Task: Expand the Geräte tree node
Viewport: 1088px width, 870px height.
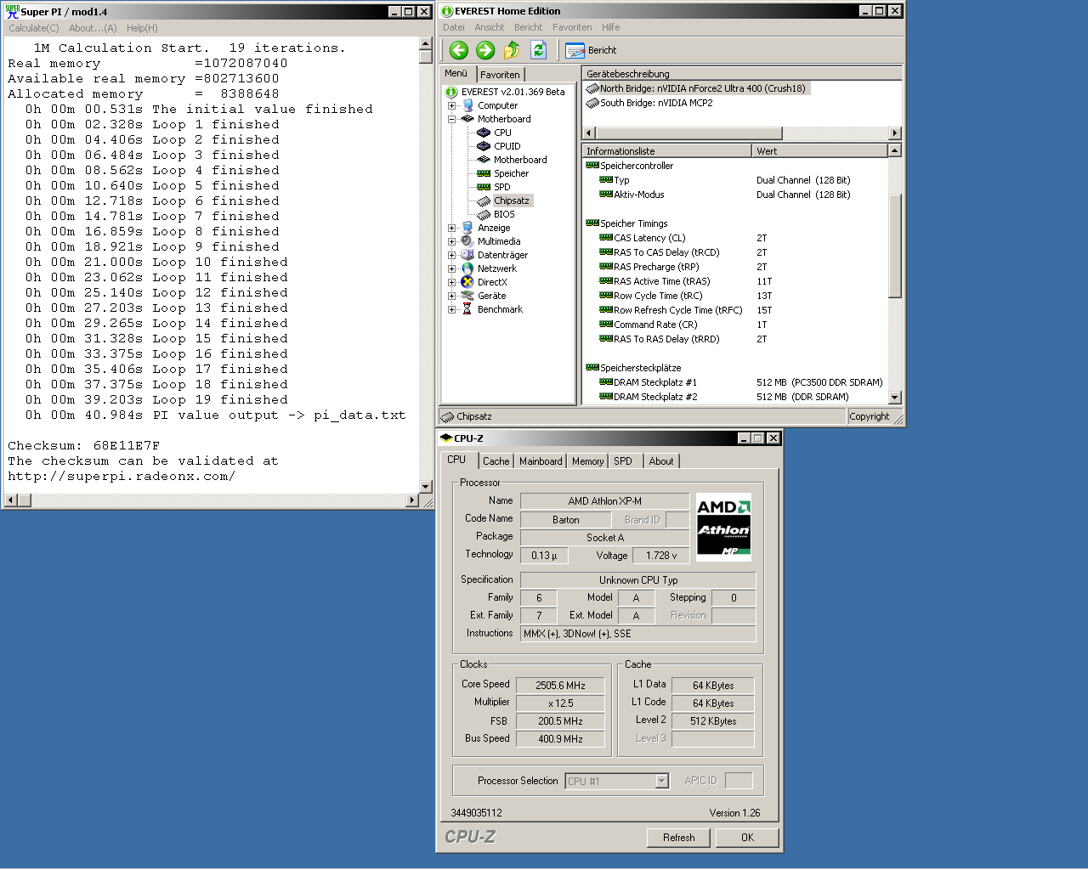Action: click(x=452, y=296)
